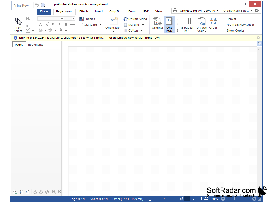Click the add blank page icon

pos(15,192)
